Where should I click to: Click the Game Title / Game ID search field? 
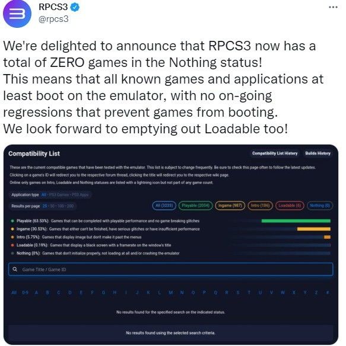click(170, 269)
